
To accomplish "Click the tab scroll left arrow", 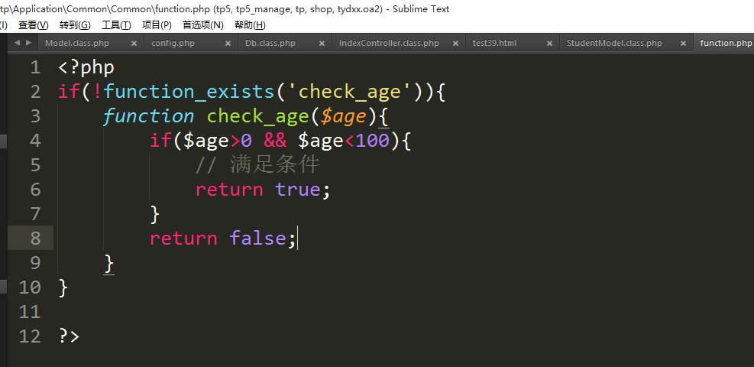I will click(x=18, y=43).
